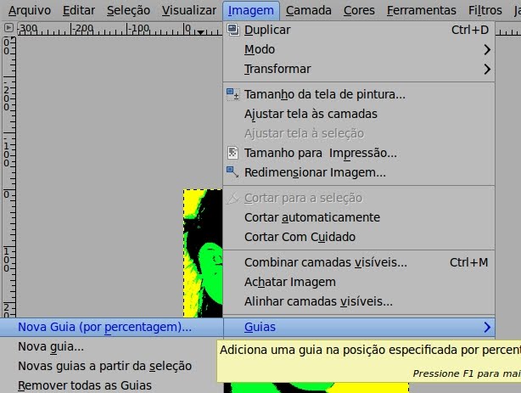Open Tamanho da tela de pintura dialog

359,94
